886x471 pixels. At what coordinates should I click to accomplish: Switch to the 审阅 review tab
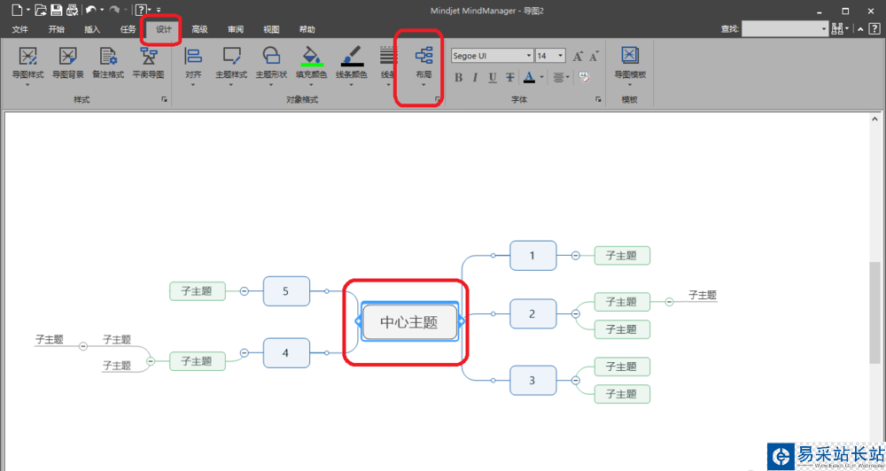click(x=236, y=29)
